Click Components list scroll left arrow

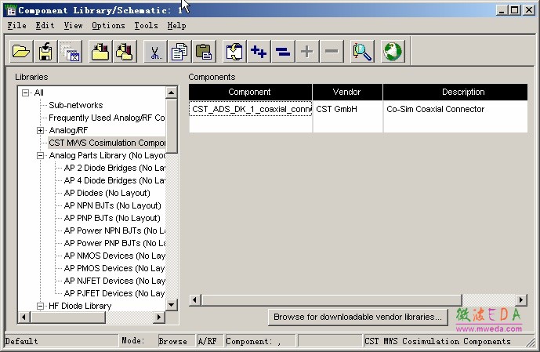coord(195,300)
